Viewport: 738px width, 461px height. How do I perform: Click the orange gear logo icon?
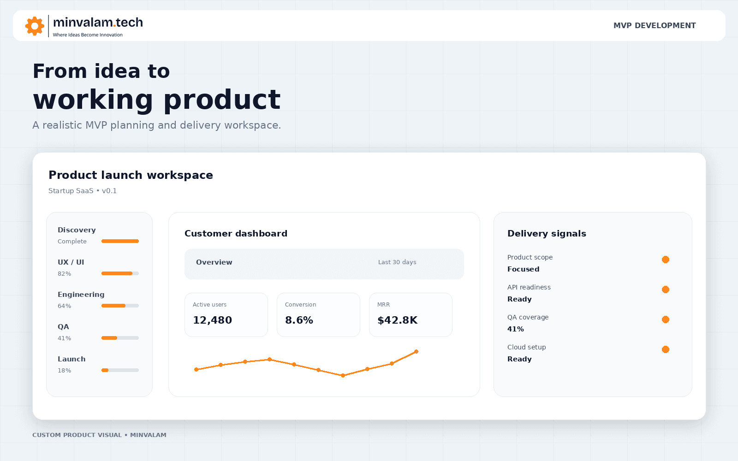(35, 26)
